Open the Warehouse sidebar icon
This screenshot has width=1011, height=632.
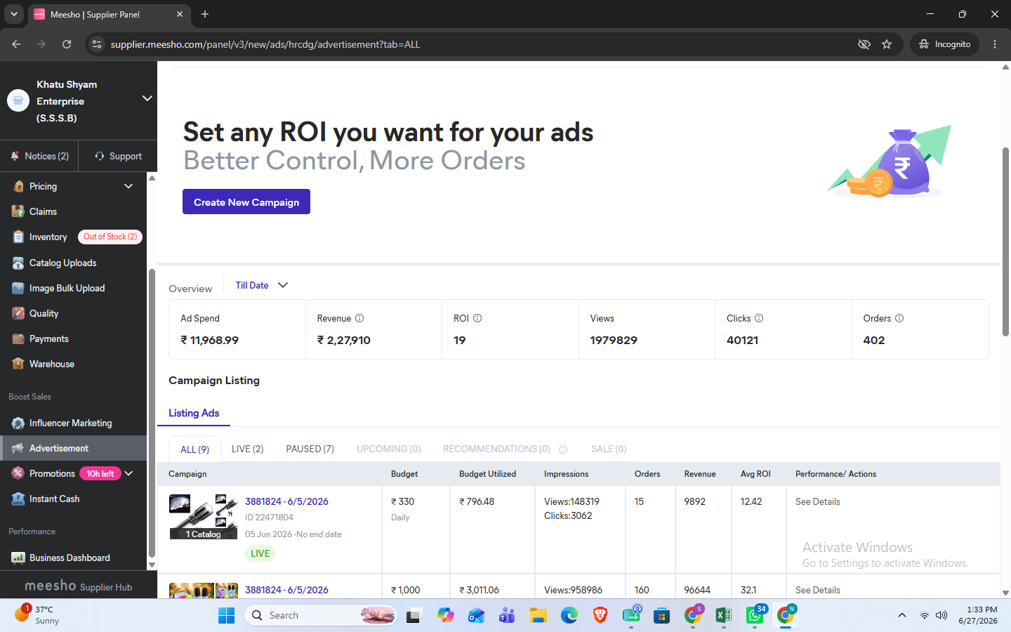pos(18,364)
